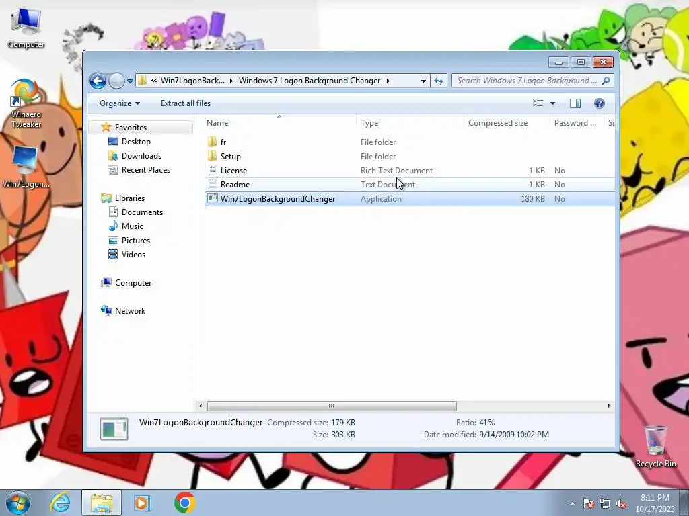The image size is (689, 516).
Task: Open the address bar history dropdown
Action: click(423, 81)
